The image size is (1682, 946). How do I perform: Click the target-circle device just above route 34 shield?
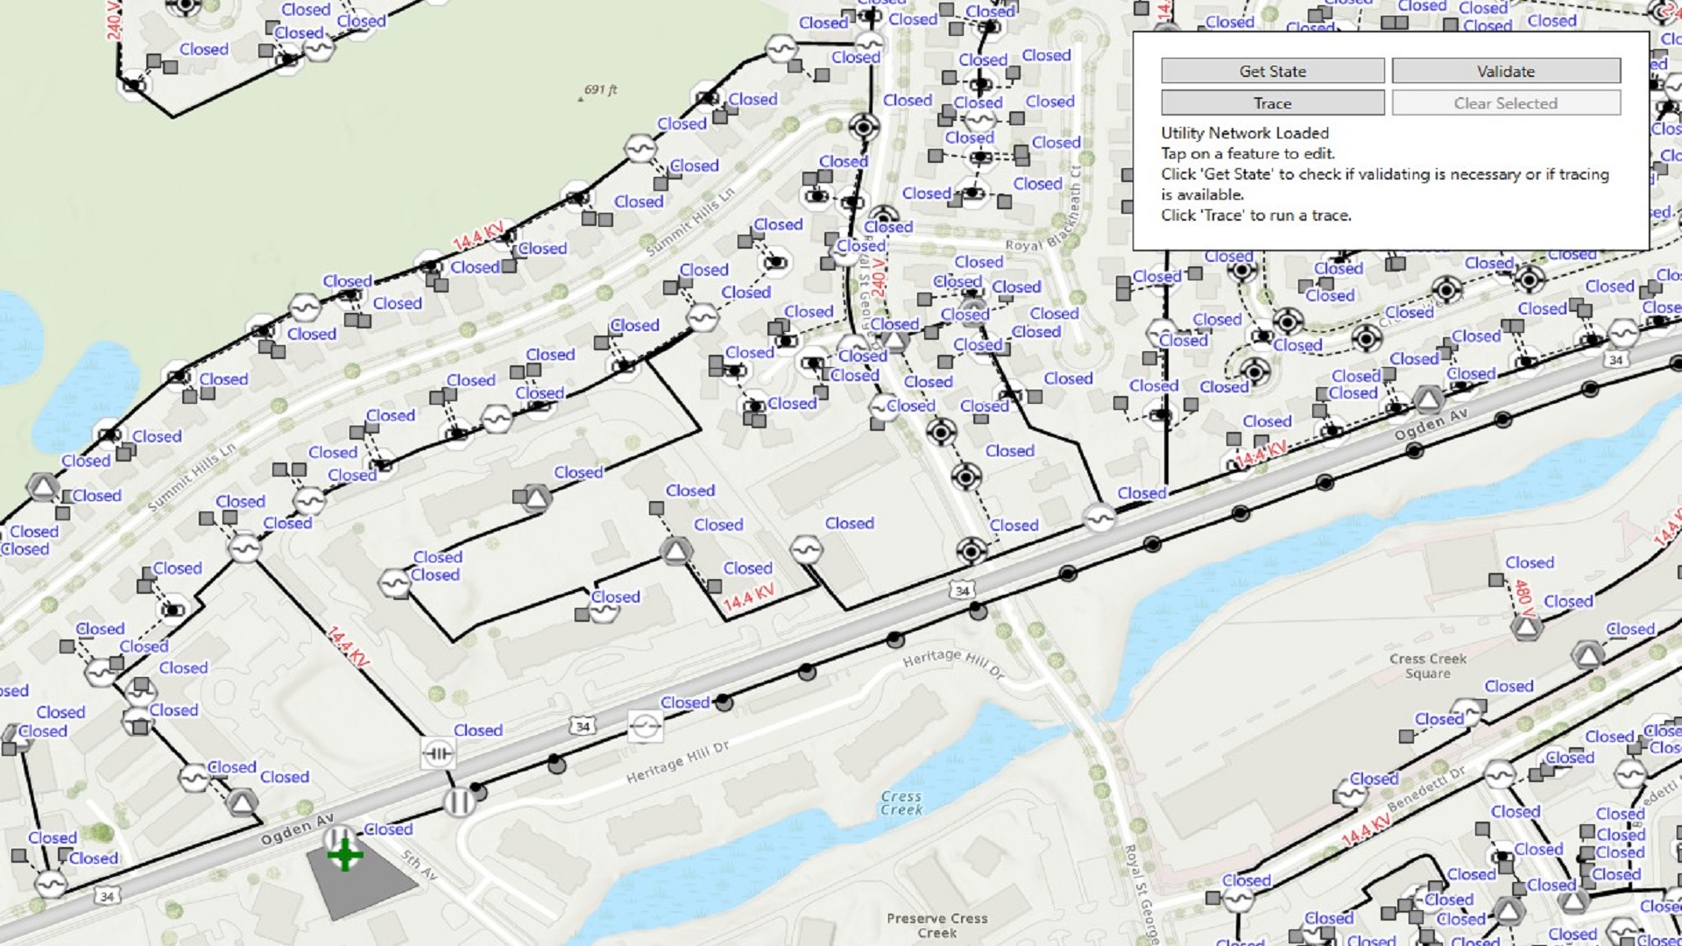point(971,550)
